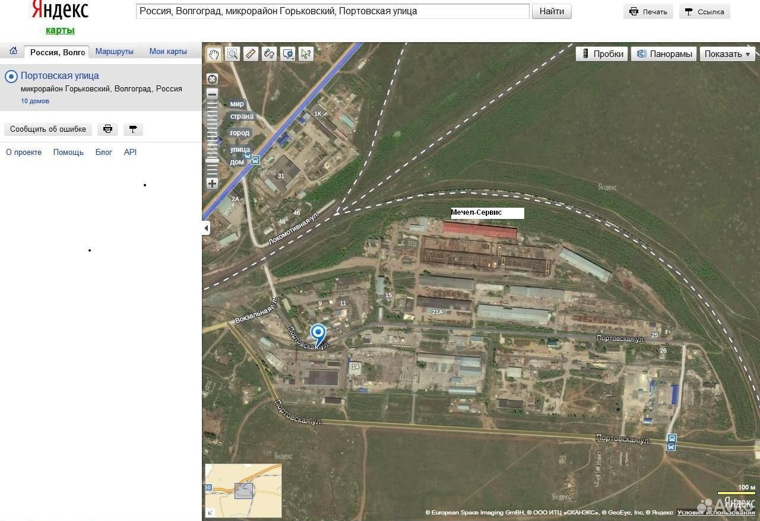Set zoom level to город on slider
The image size is (760, 521).
click(x=240, y=133)
